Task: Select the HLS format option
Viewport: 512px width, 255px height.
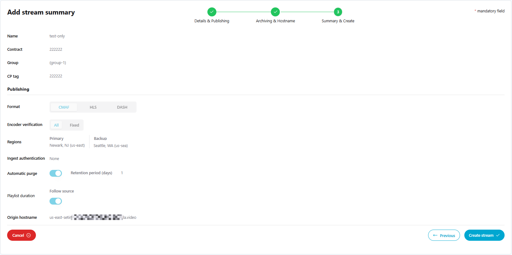Action: click(x=93, y=107)
